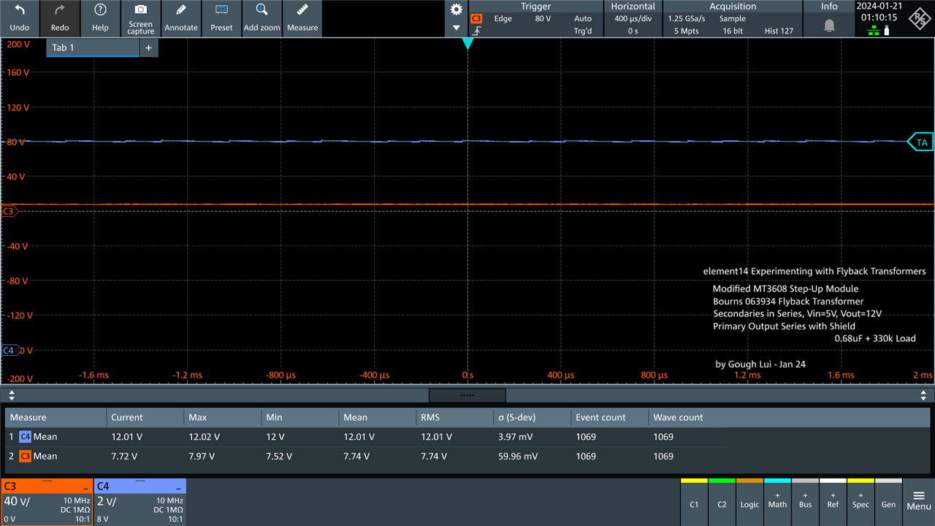Click the C3 trigger source badge
935x526 pixels.
[x=476, y=18]
